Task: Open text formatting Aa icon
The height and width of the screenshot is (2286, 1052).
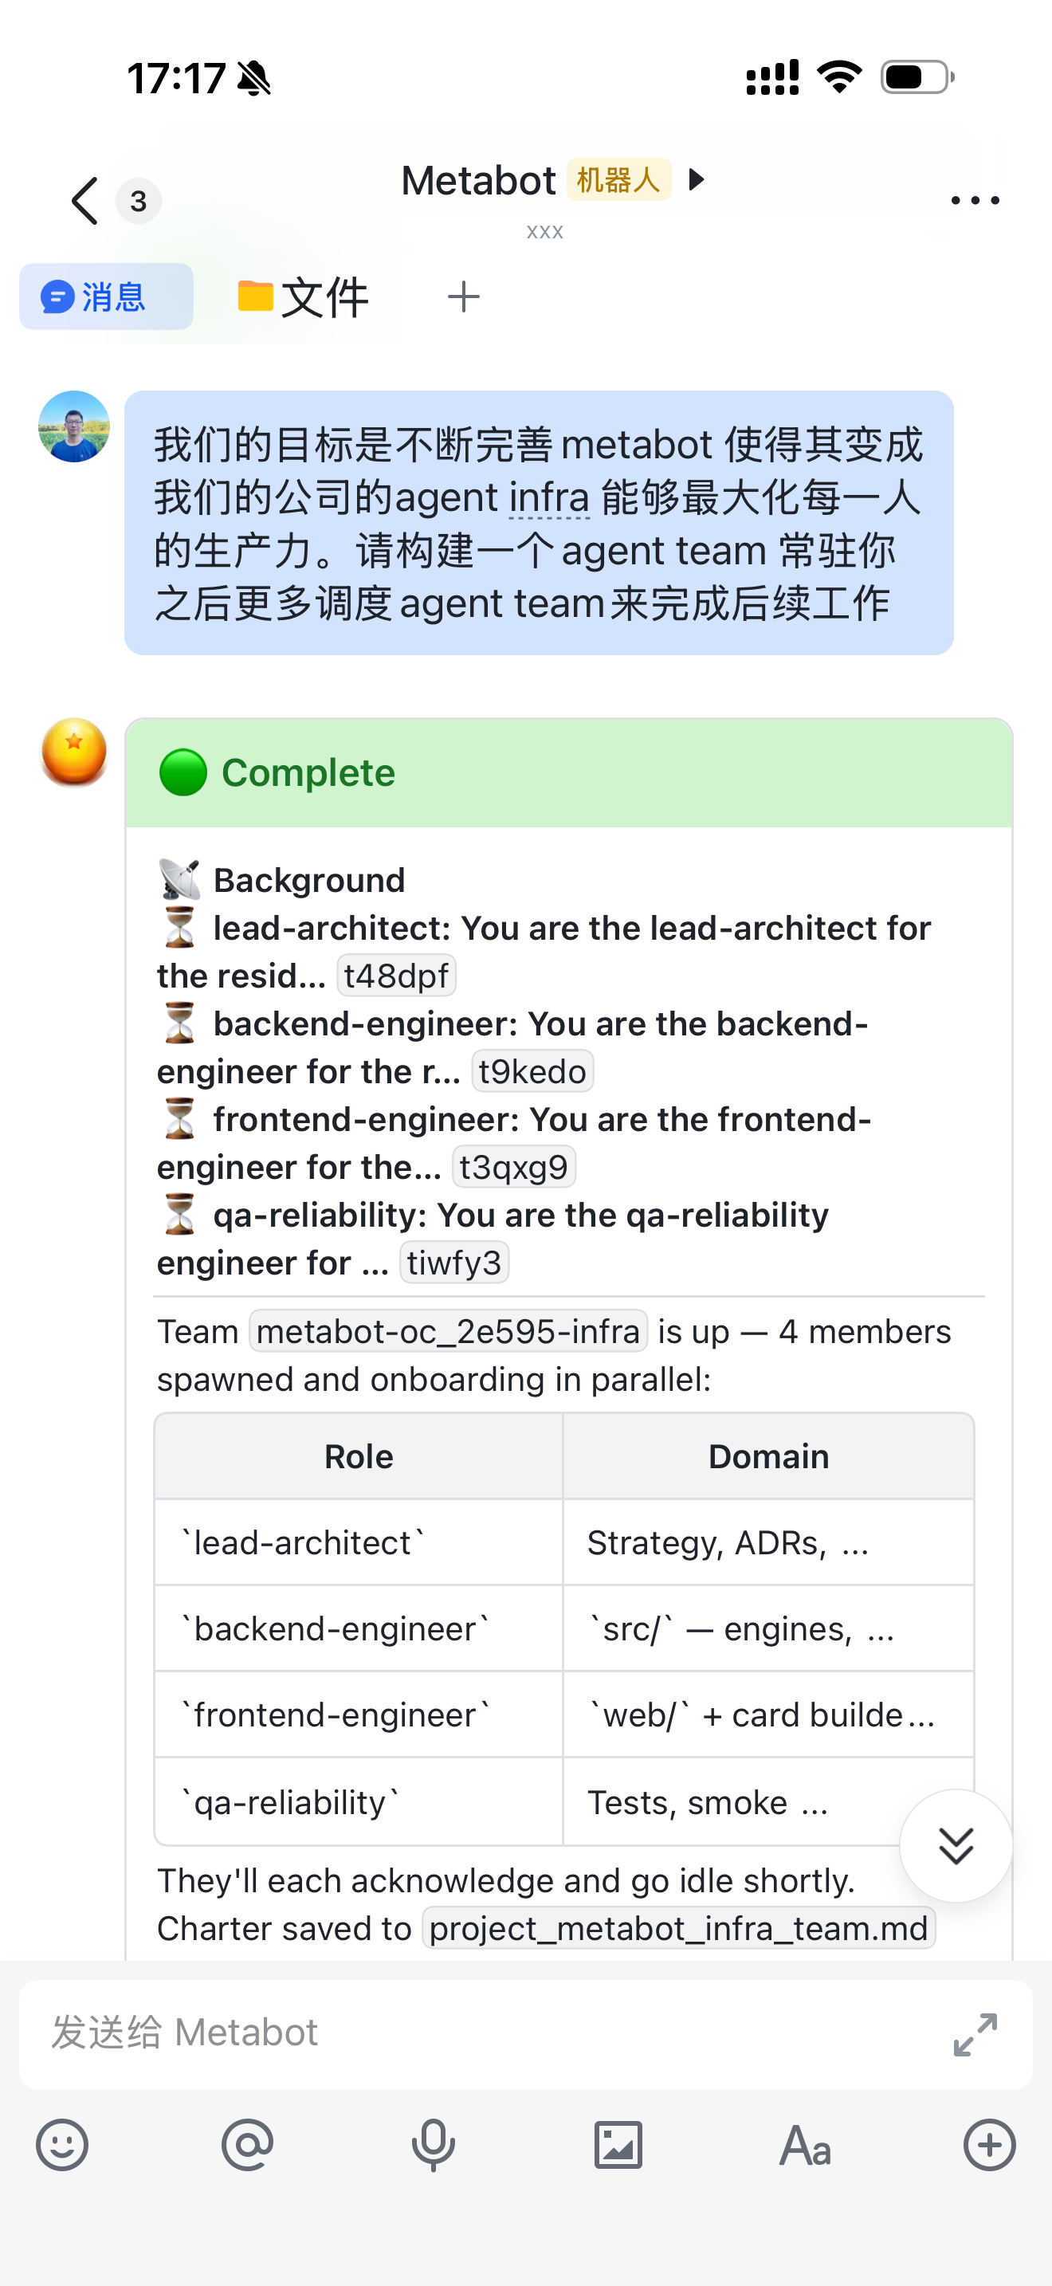Action: (x=804, y=2146)
